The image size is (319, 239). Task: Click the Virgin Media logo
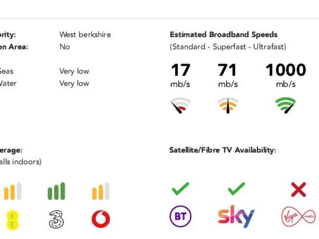click(x=298, y=217)
